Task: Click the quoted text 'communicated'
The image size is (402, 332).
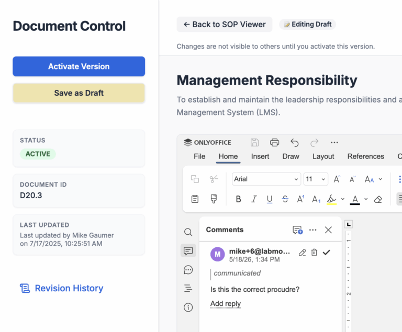Action: tap(237, 273)
